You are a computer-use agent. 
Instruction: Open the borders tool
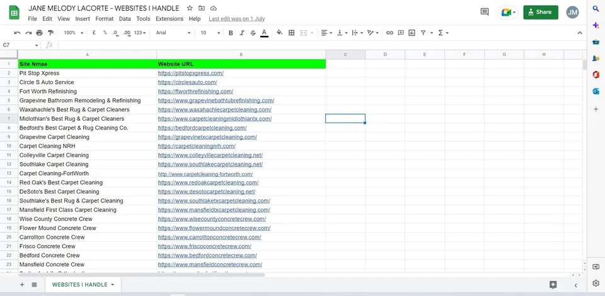[x=292, y=33]
